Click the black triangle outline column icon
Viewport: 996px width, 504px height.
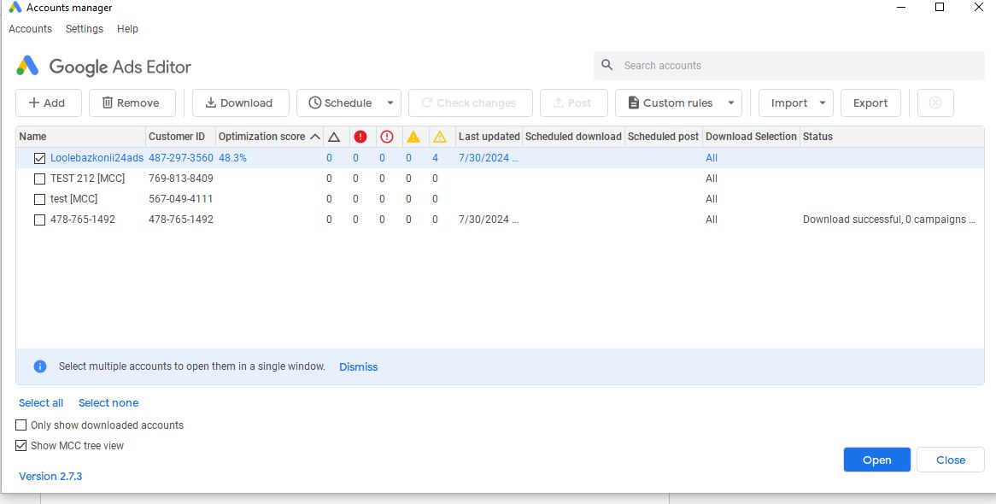pyautogui.click(x=334, y=137)
